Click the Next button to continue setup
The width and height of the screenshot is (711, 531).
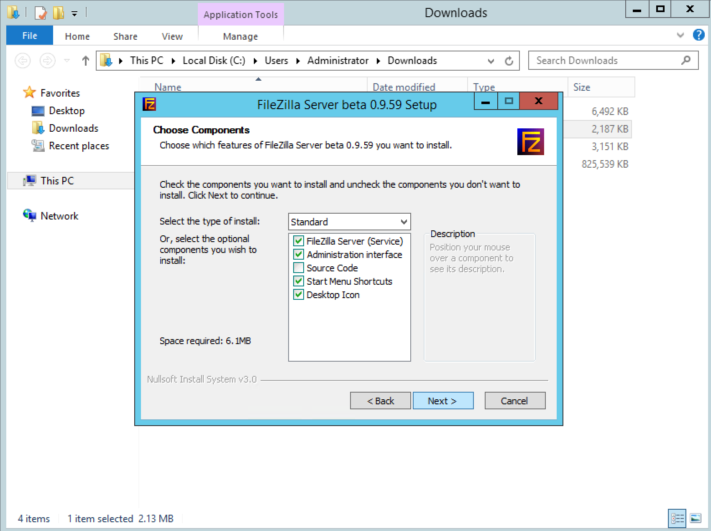coord(443,401)
